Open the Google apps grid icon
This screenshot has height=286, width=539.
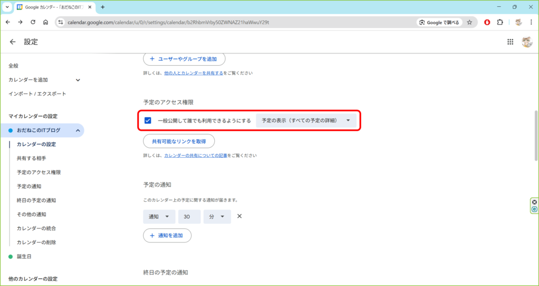point(510,42)
